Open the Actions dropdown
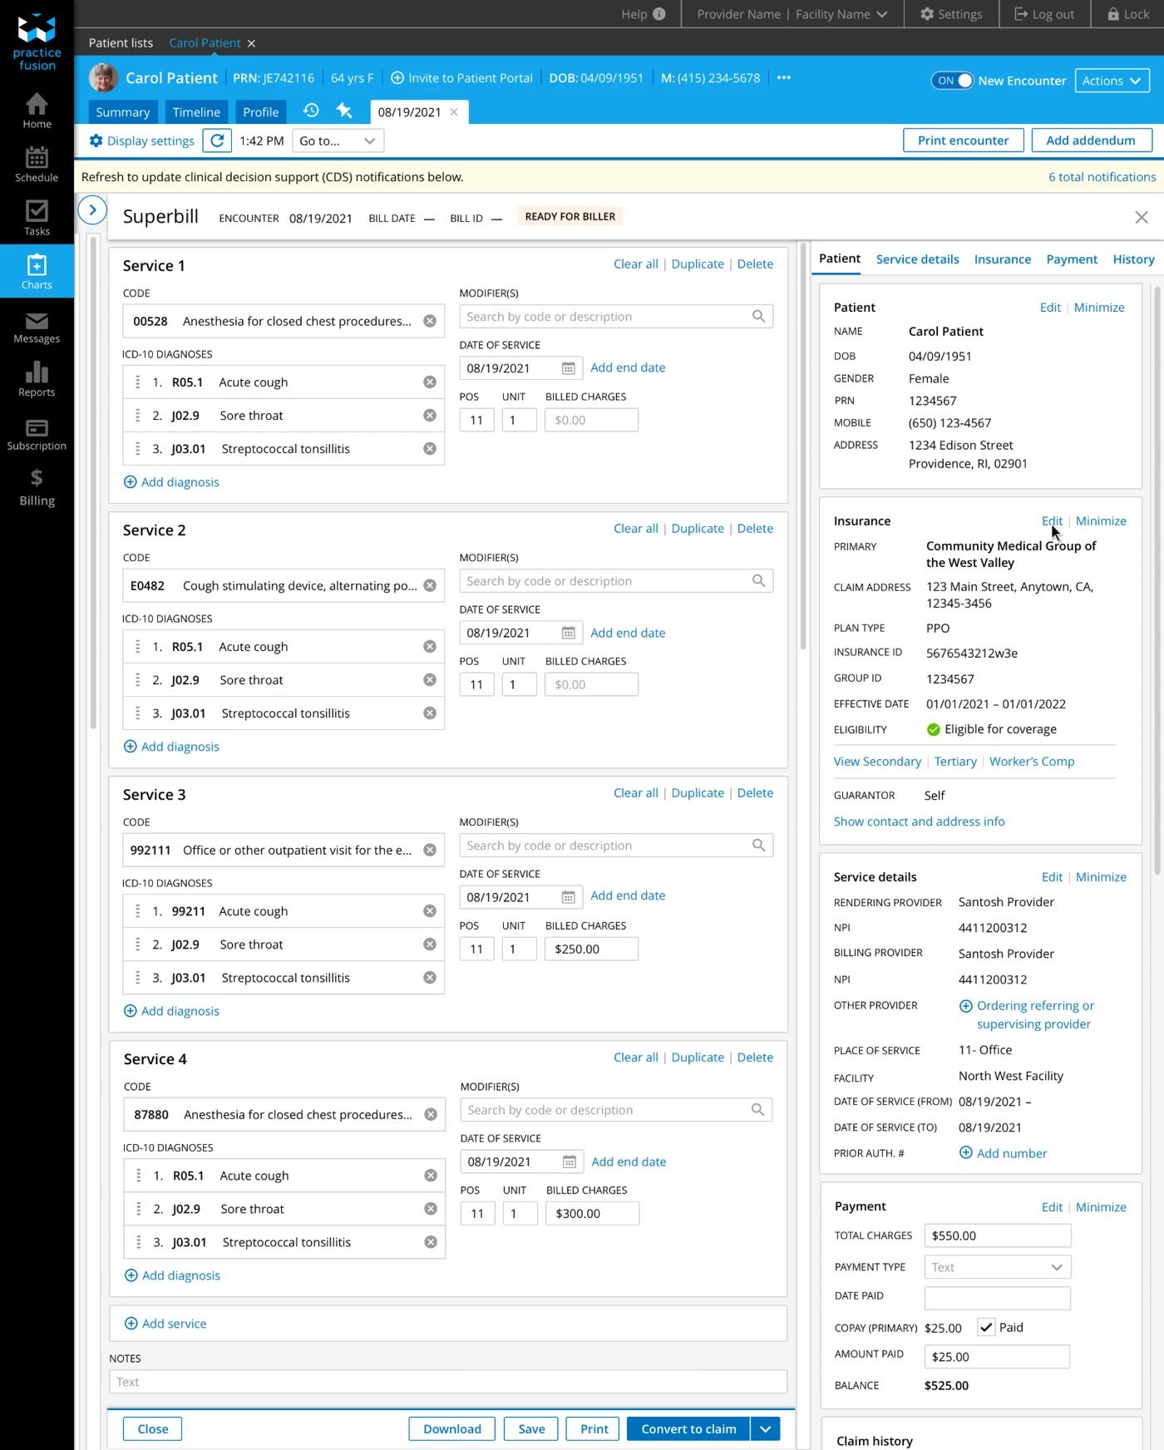This screenshot has height=1450, width=1164. click(1112, 81)
